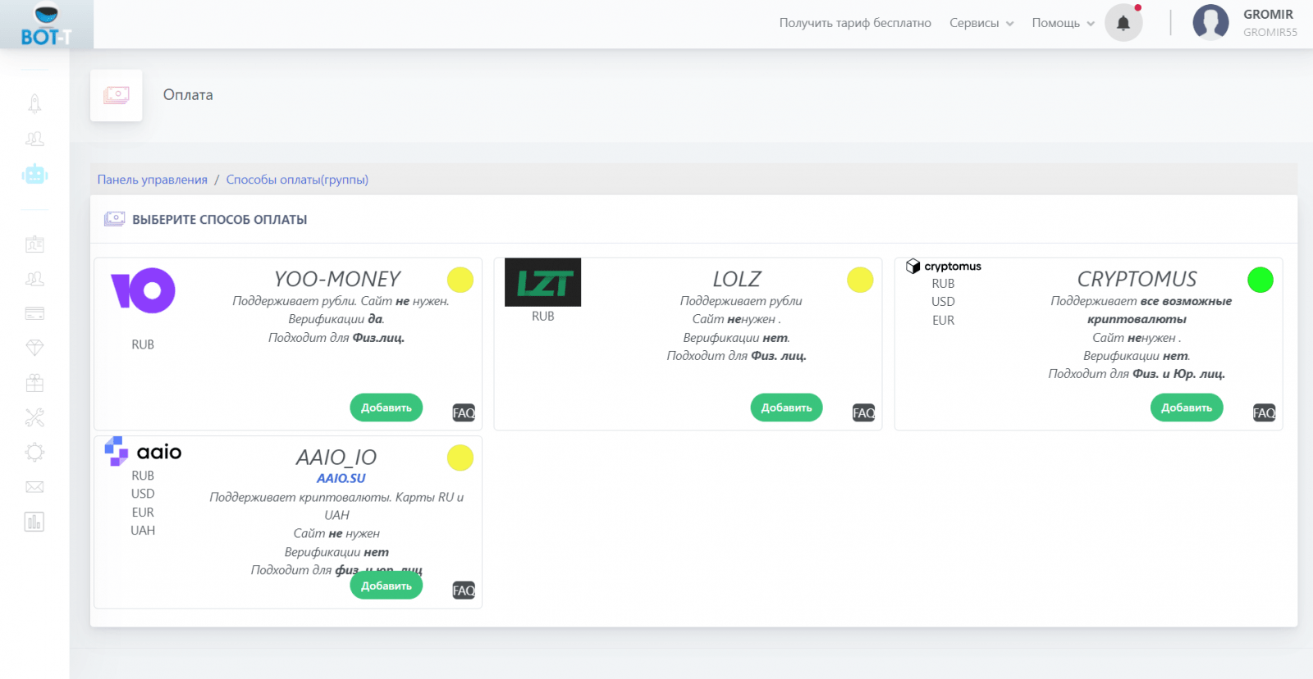Click GROMIR55 username text
This screenshot has height=679, width=1313.
pos(1270,33)
